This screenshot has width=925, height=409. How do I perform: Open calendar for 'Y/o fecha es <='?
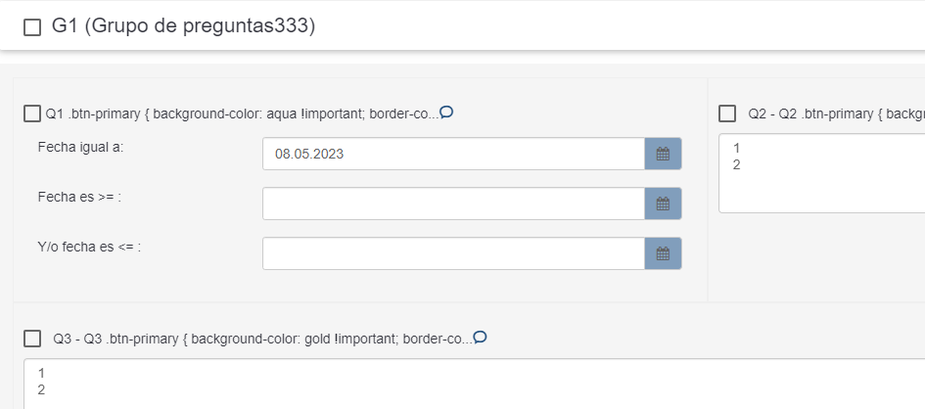(663, 253)
